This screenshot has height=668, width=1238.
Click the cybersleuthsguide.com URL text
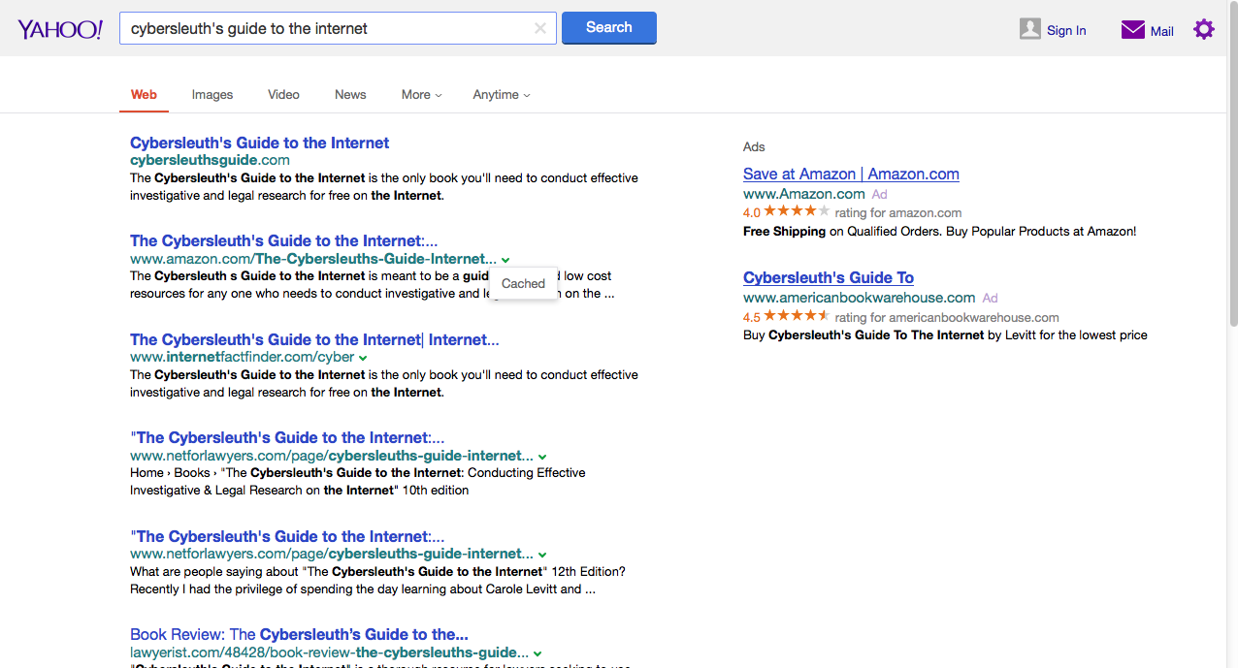click(x=210, y=160)
